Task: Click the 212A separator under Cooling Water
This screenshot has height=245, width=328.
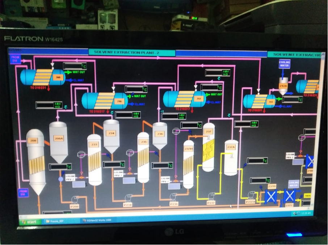Action: coord(283,86)
